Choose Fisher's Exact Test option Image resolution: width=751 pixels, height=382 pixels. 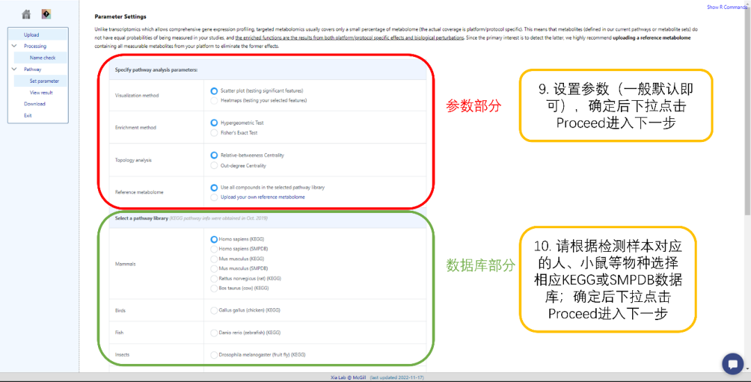pyautogui.click(x=214, y=133)
